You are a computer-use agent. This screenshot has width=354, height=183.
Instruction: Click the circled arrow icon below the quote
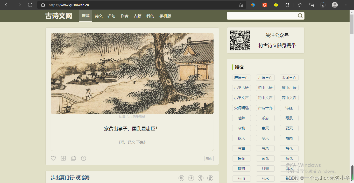coord(83,158)
